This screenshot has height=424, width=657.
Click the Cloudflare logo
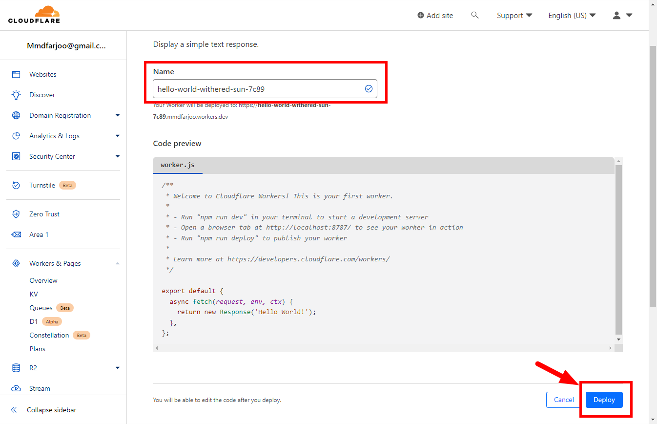tap(34, 15)
